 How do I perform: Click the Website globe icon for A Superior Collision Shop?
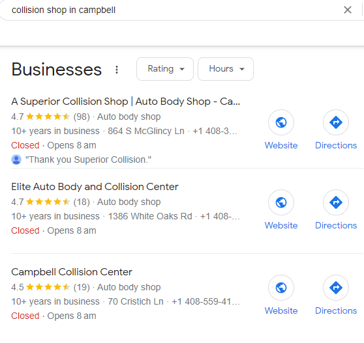point(281,122)
